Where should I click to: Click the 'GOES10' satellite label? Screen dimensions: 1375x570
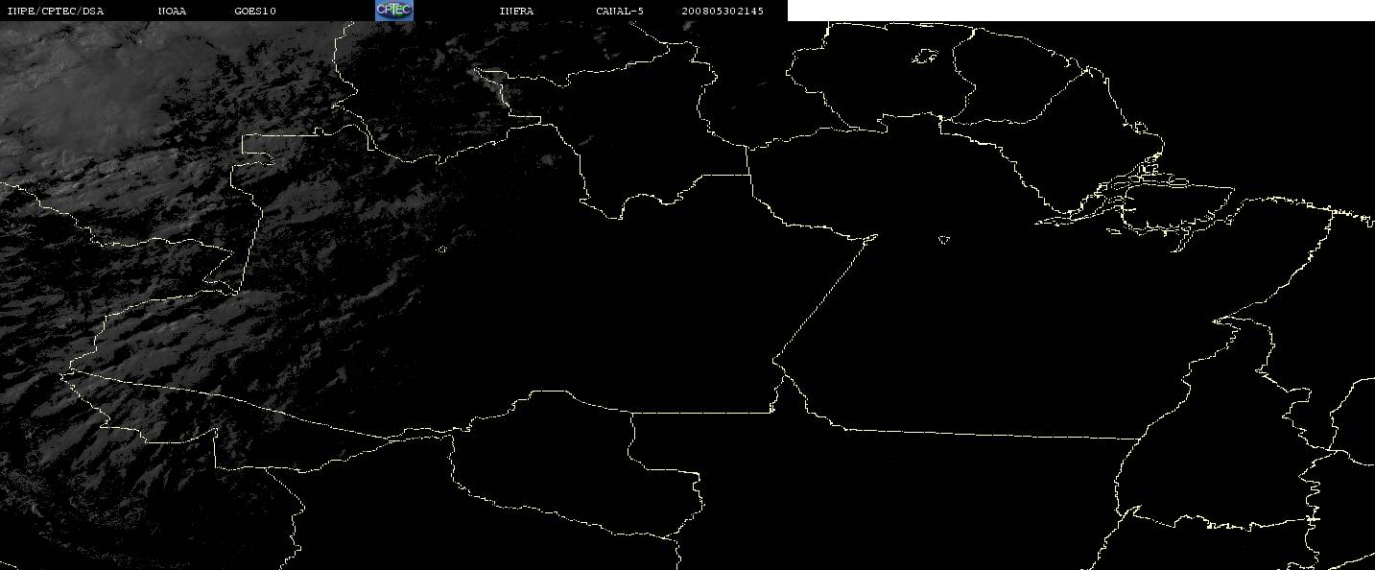(x=255, y=11)
